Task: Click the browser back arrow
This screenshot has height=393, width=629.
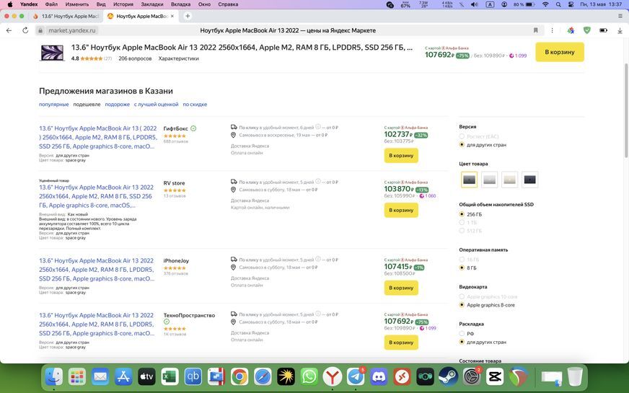Action: point(9,30)
